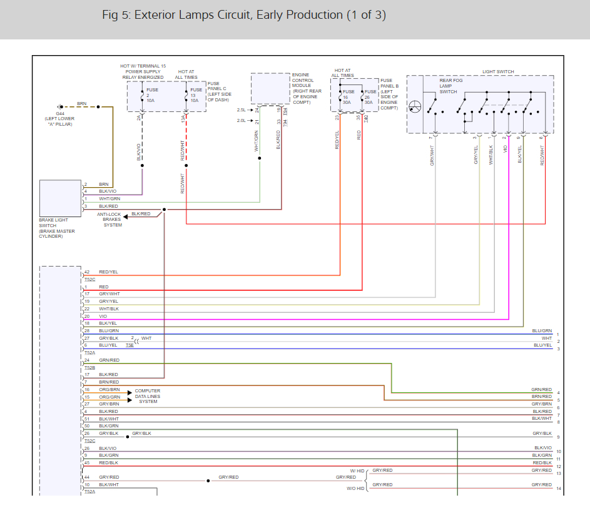Click Fuse 16 30A in Panel B

pos(340,97)
